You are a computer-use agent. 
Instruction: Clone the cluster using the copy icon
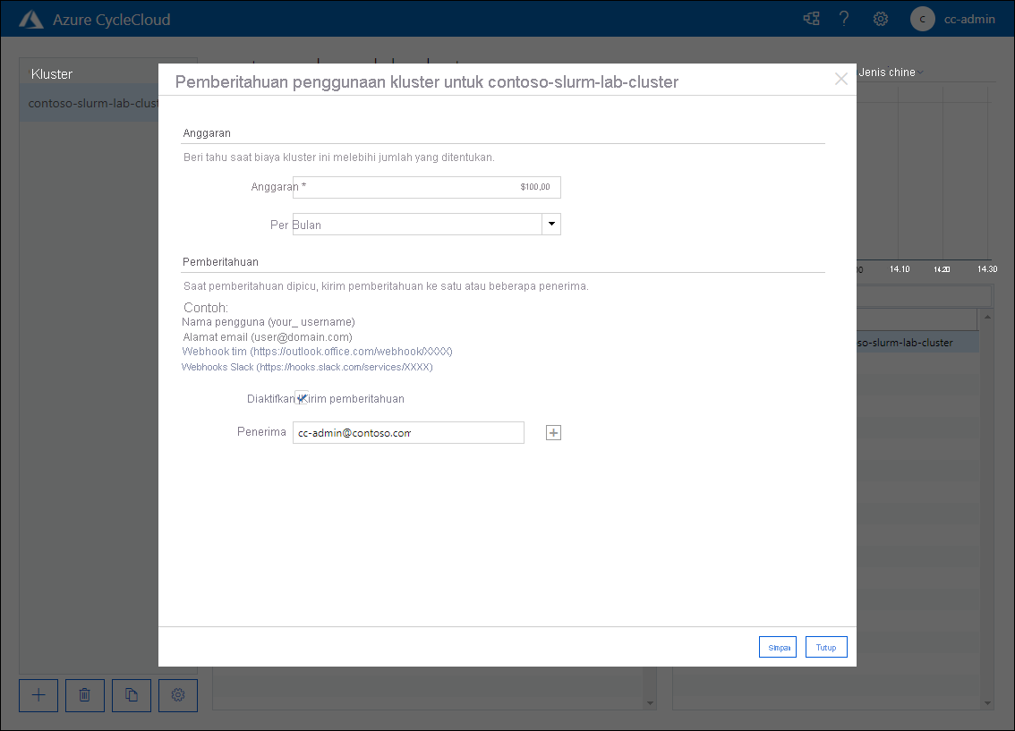tap(132, 695)
